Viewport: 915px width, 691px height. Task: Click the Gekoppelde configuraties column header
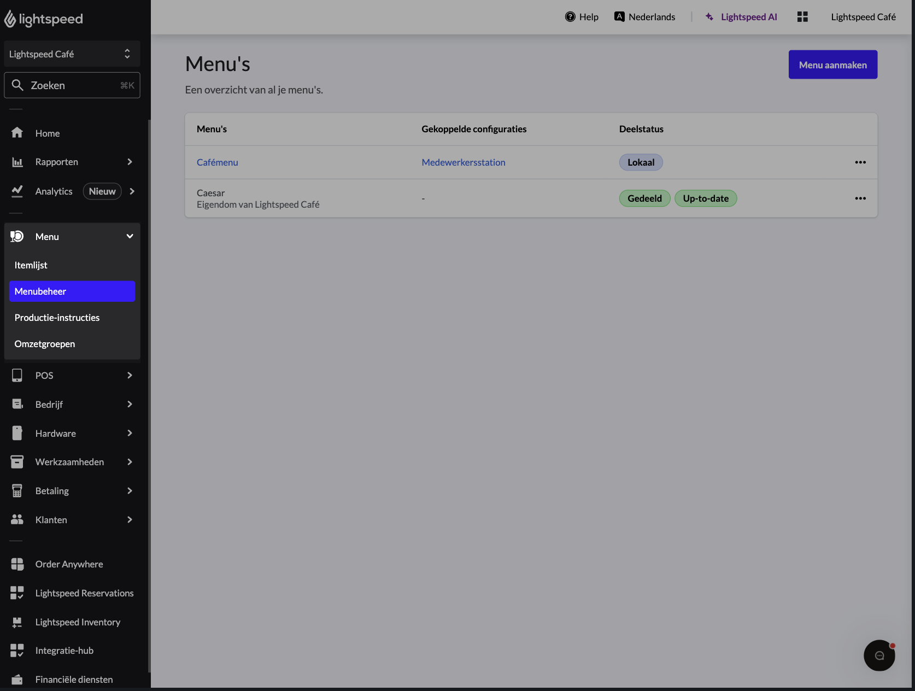coord(474,129)
